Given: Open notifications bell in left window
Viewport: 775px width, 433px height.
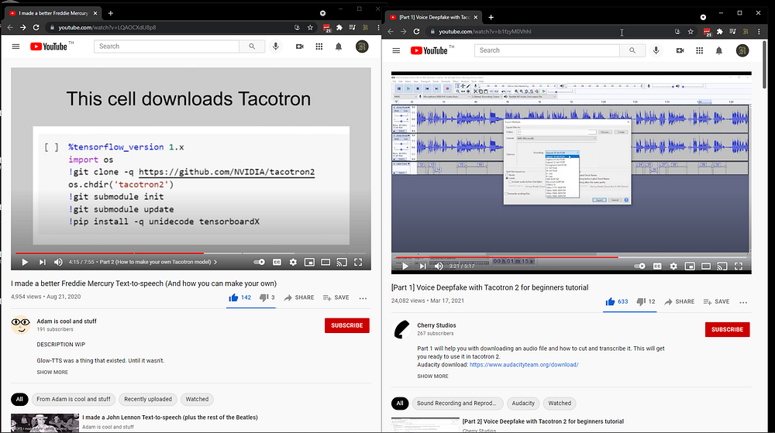Looking at the screenshot, I should click(x=339, y=46).
